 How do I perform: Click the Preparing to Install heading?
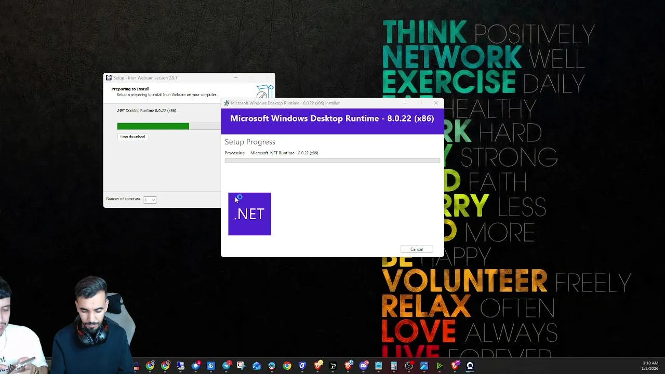(130, 89)
